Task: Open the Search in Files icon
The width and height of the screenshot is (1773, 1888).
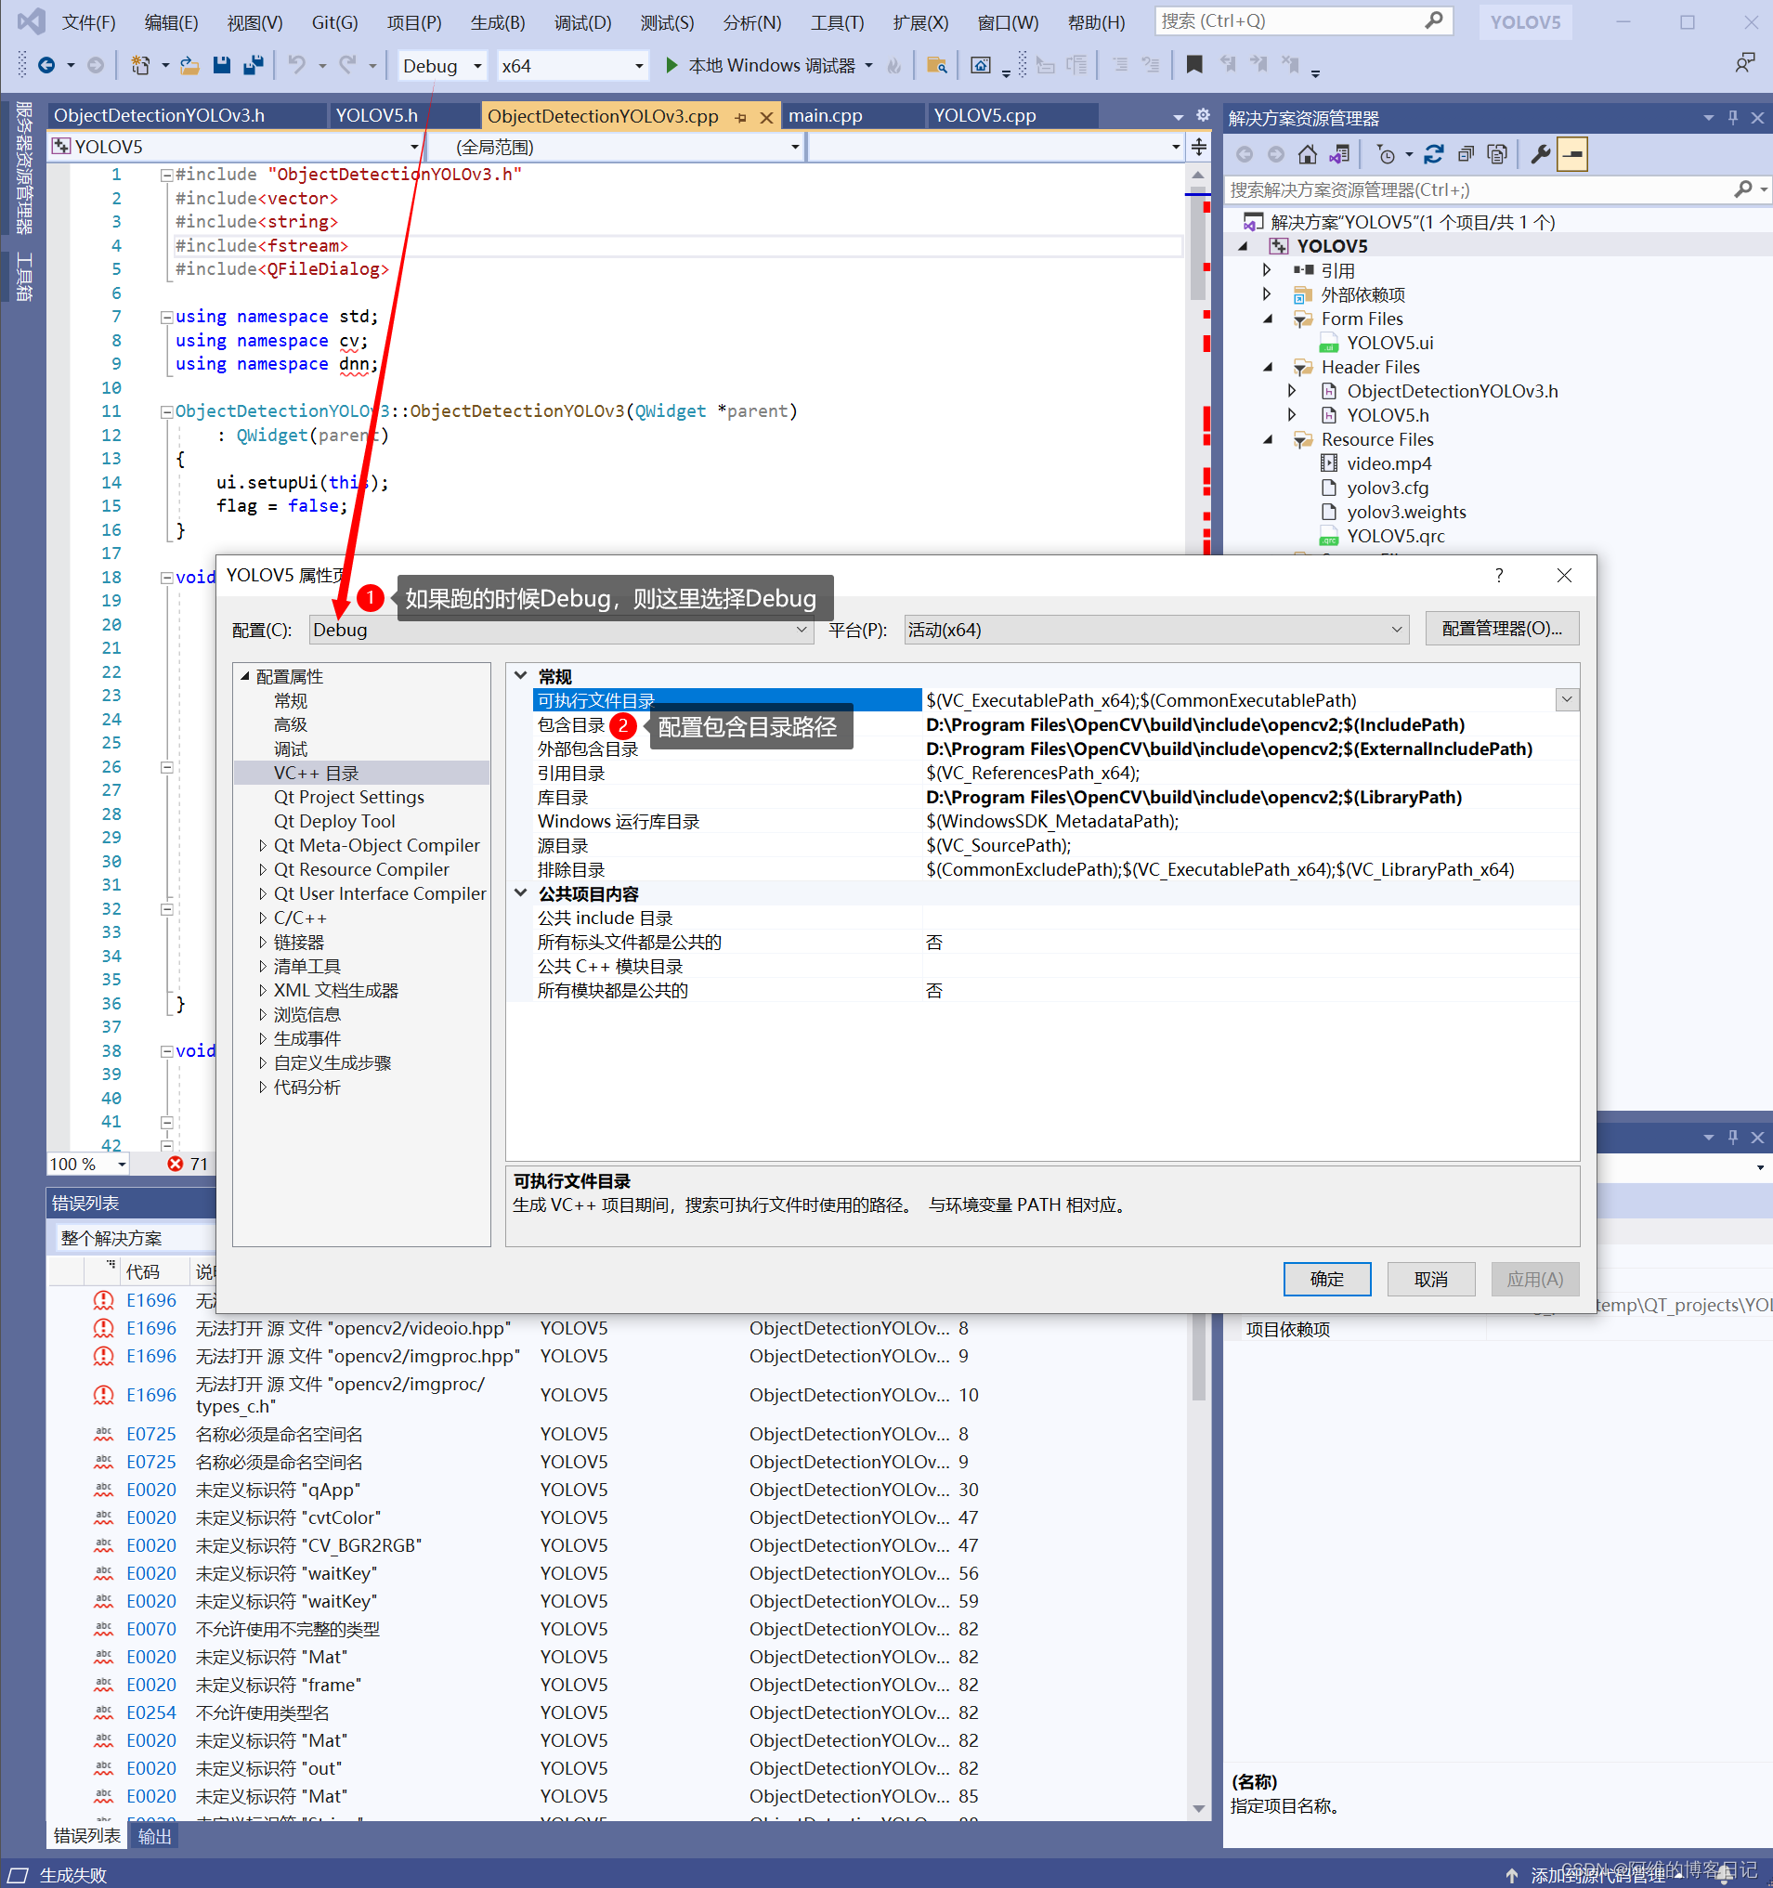Action: coord(936,65)
